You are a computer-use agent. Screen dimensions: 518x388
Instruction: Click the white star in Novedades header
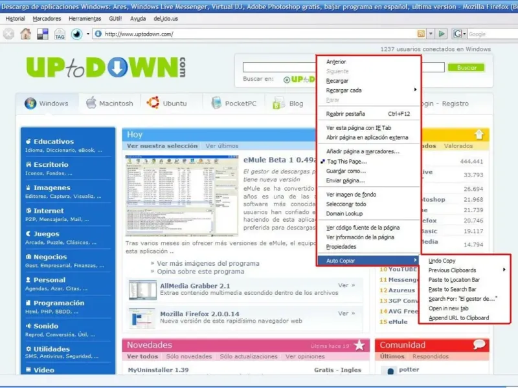[359, 345]
